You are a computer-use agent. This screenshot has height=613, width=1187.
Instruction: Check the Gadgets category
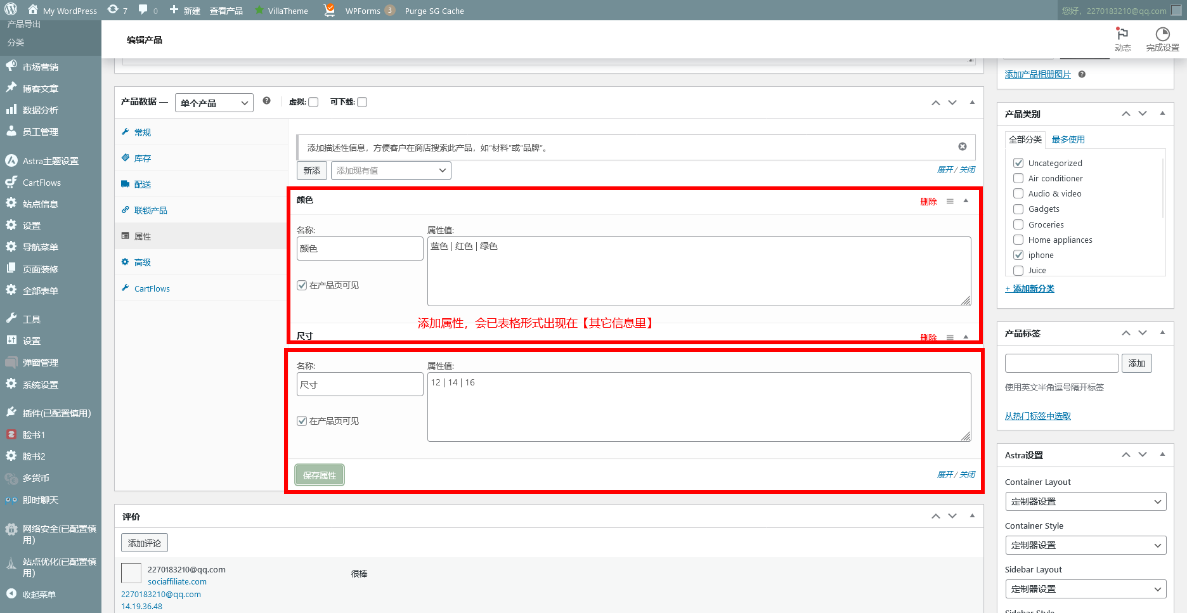[1018, 209]
